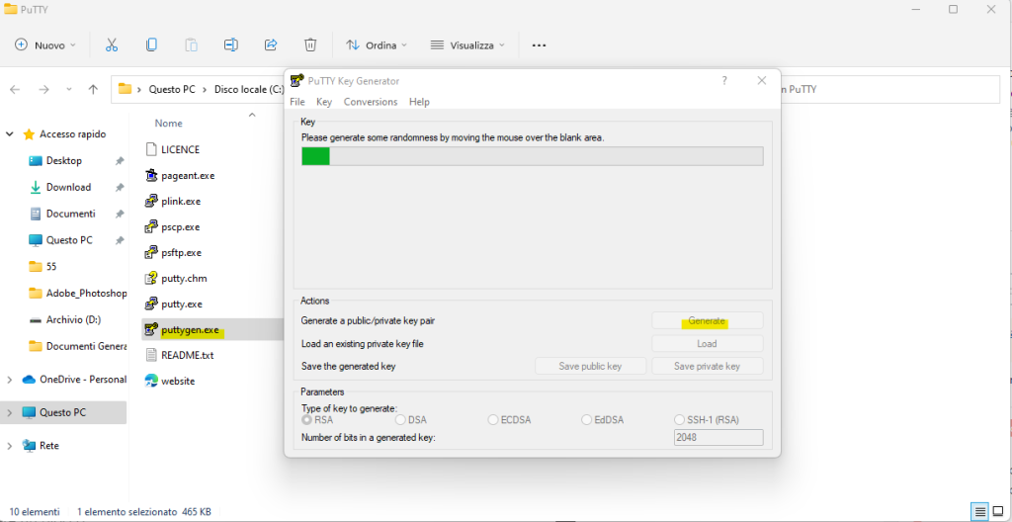Click the Save private key button
Image resolution: width=1012 pixels, height=522 pixels.
[x=707, y=366]
